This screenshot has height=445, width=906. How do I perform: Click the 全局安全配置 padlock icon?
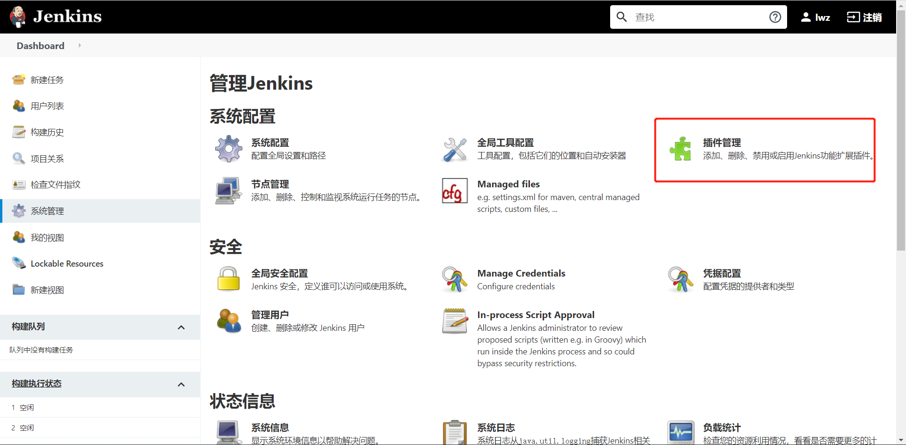(x=228, y=279)
